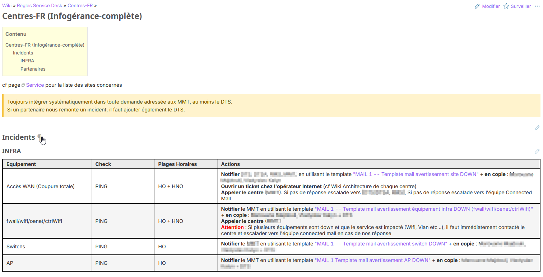The height and width of the screenshot is (277, 543).
Task: Open the three-dots more actions menu
Action: [537, 6]
